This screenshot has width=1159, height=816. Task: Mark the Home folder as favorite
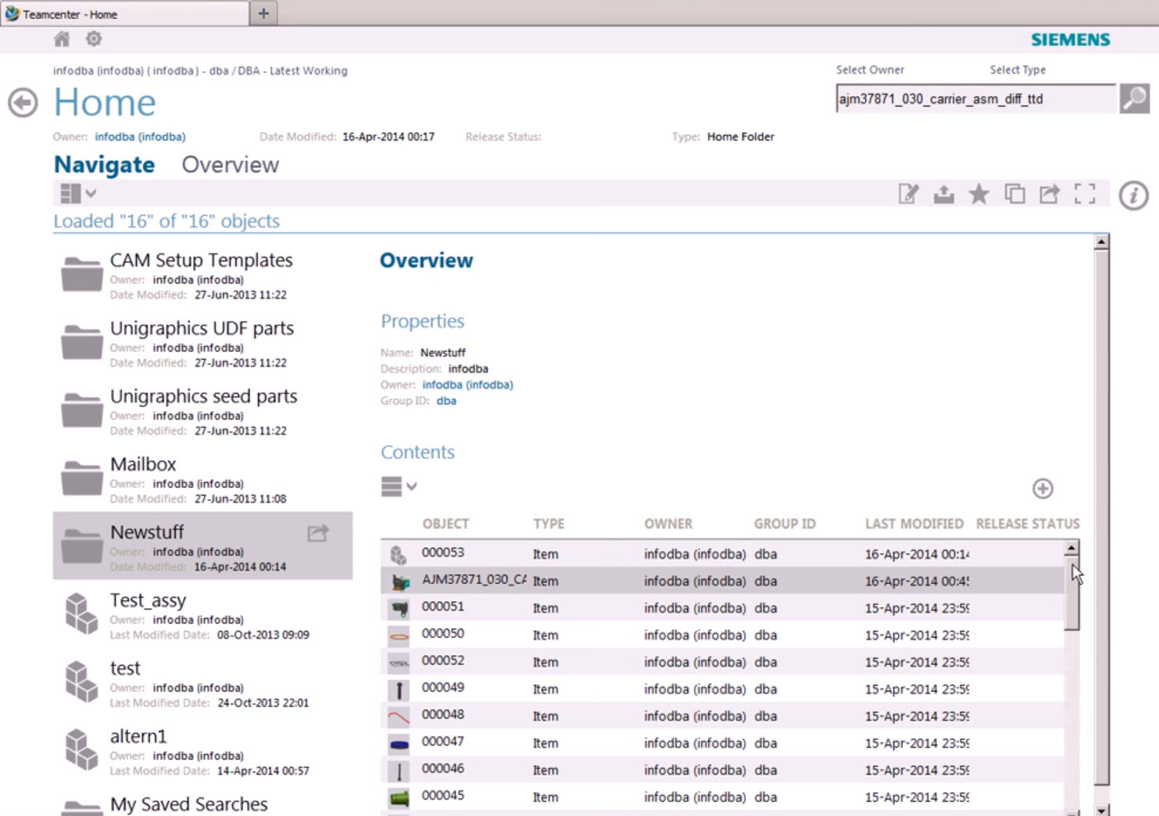[x=978, y=194]
